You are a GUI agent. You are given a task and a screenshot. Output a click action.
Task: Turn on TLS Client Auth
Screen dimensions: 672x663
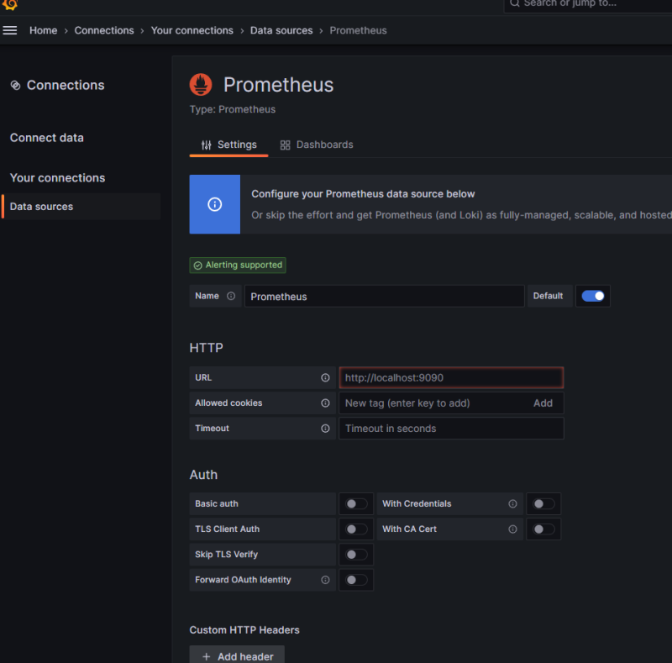(x=356, y=529)
